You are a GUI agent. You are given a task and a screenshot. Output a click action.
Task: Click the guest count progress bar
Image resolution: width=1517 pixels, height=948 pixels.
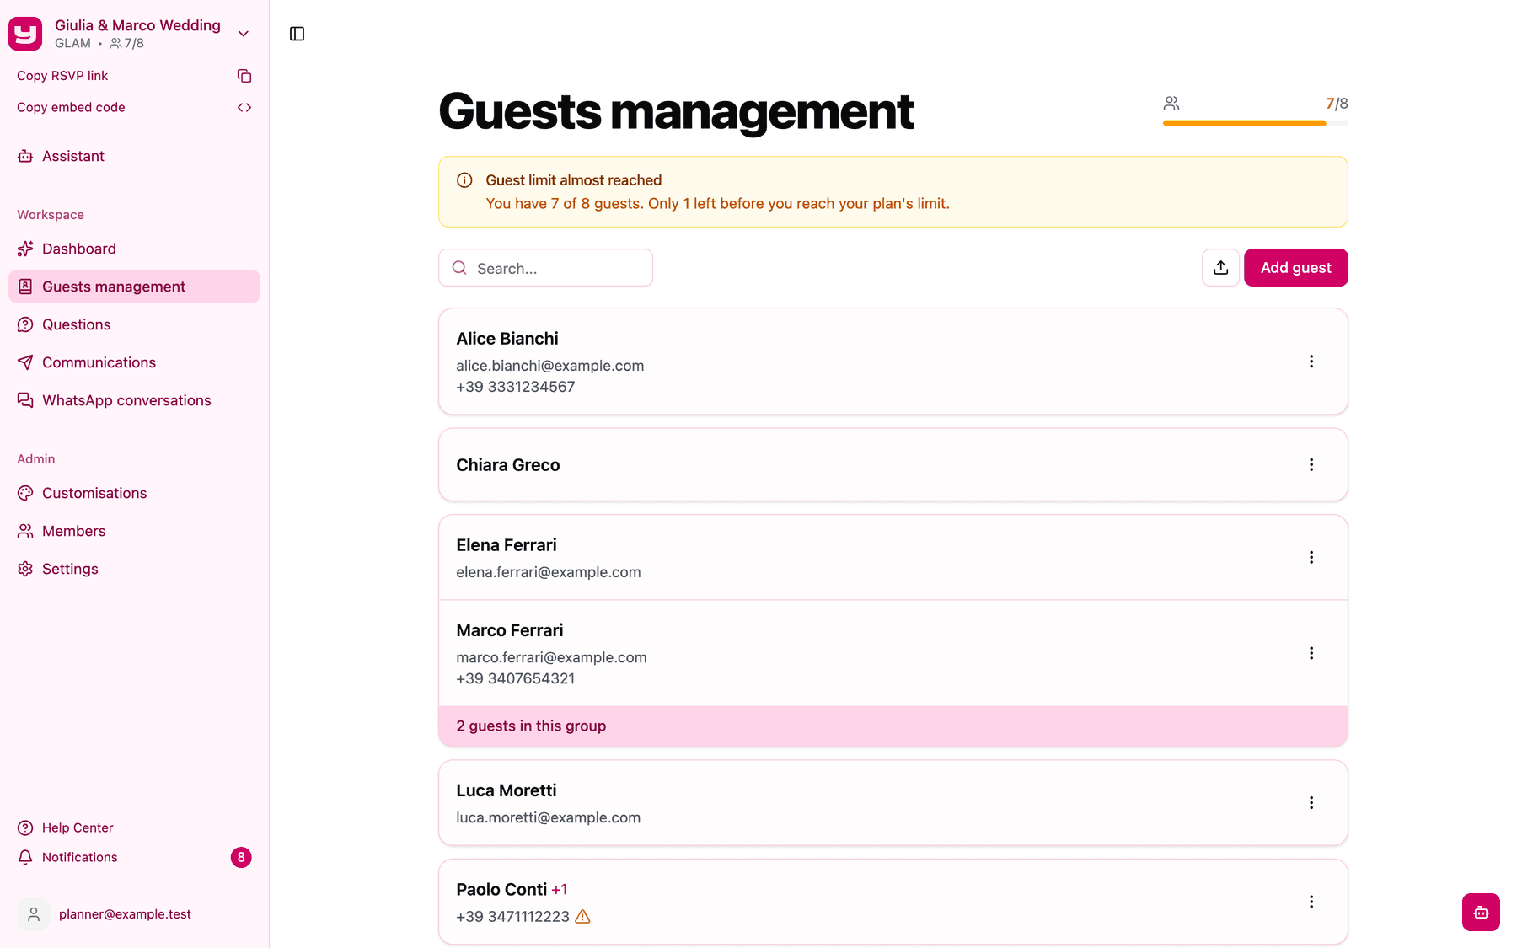[1256, 123]
